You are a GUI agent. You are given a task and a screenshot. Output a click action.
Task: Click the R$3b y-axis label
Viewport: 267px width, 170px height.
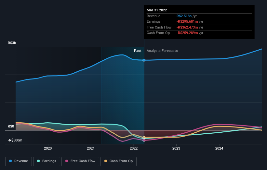12,43
